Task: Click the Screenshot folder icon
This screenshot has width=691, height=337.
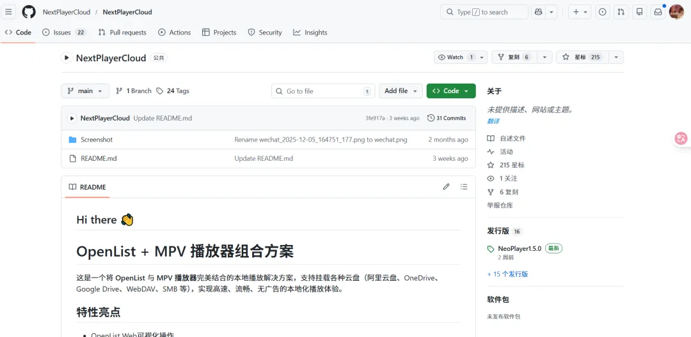Action: click(x=73, y=140)
